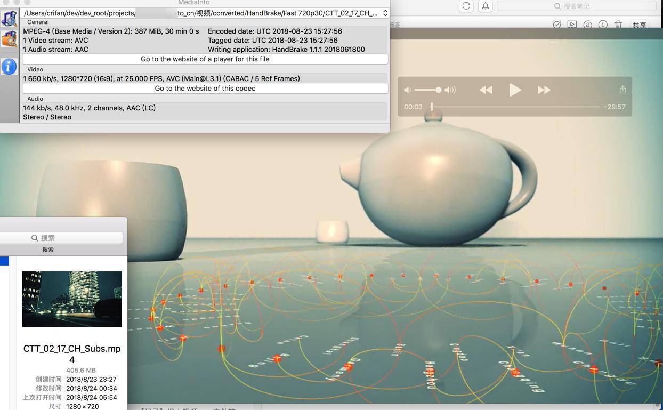663x410 pixels.
Task: Click the modified time 2018/8/24 00:34
Action: click(92, 389)
